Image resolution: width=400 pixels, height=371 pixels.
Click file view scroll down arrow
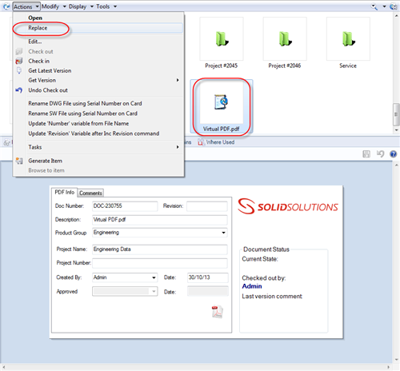click(x=397, y=130)
